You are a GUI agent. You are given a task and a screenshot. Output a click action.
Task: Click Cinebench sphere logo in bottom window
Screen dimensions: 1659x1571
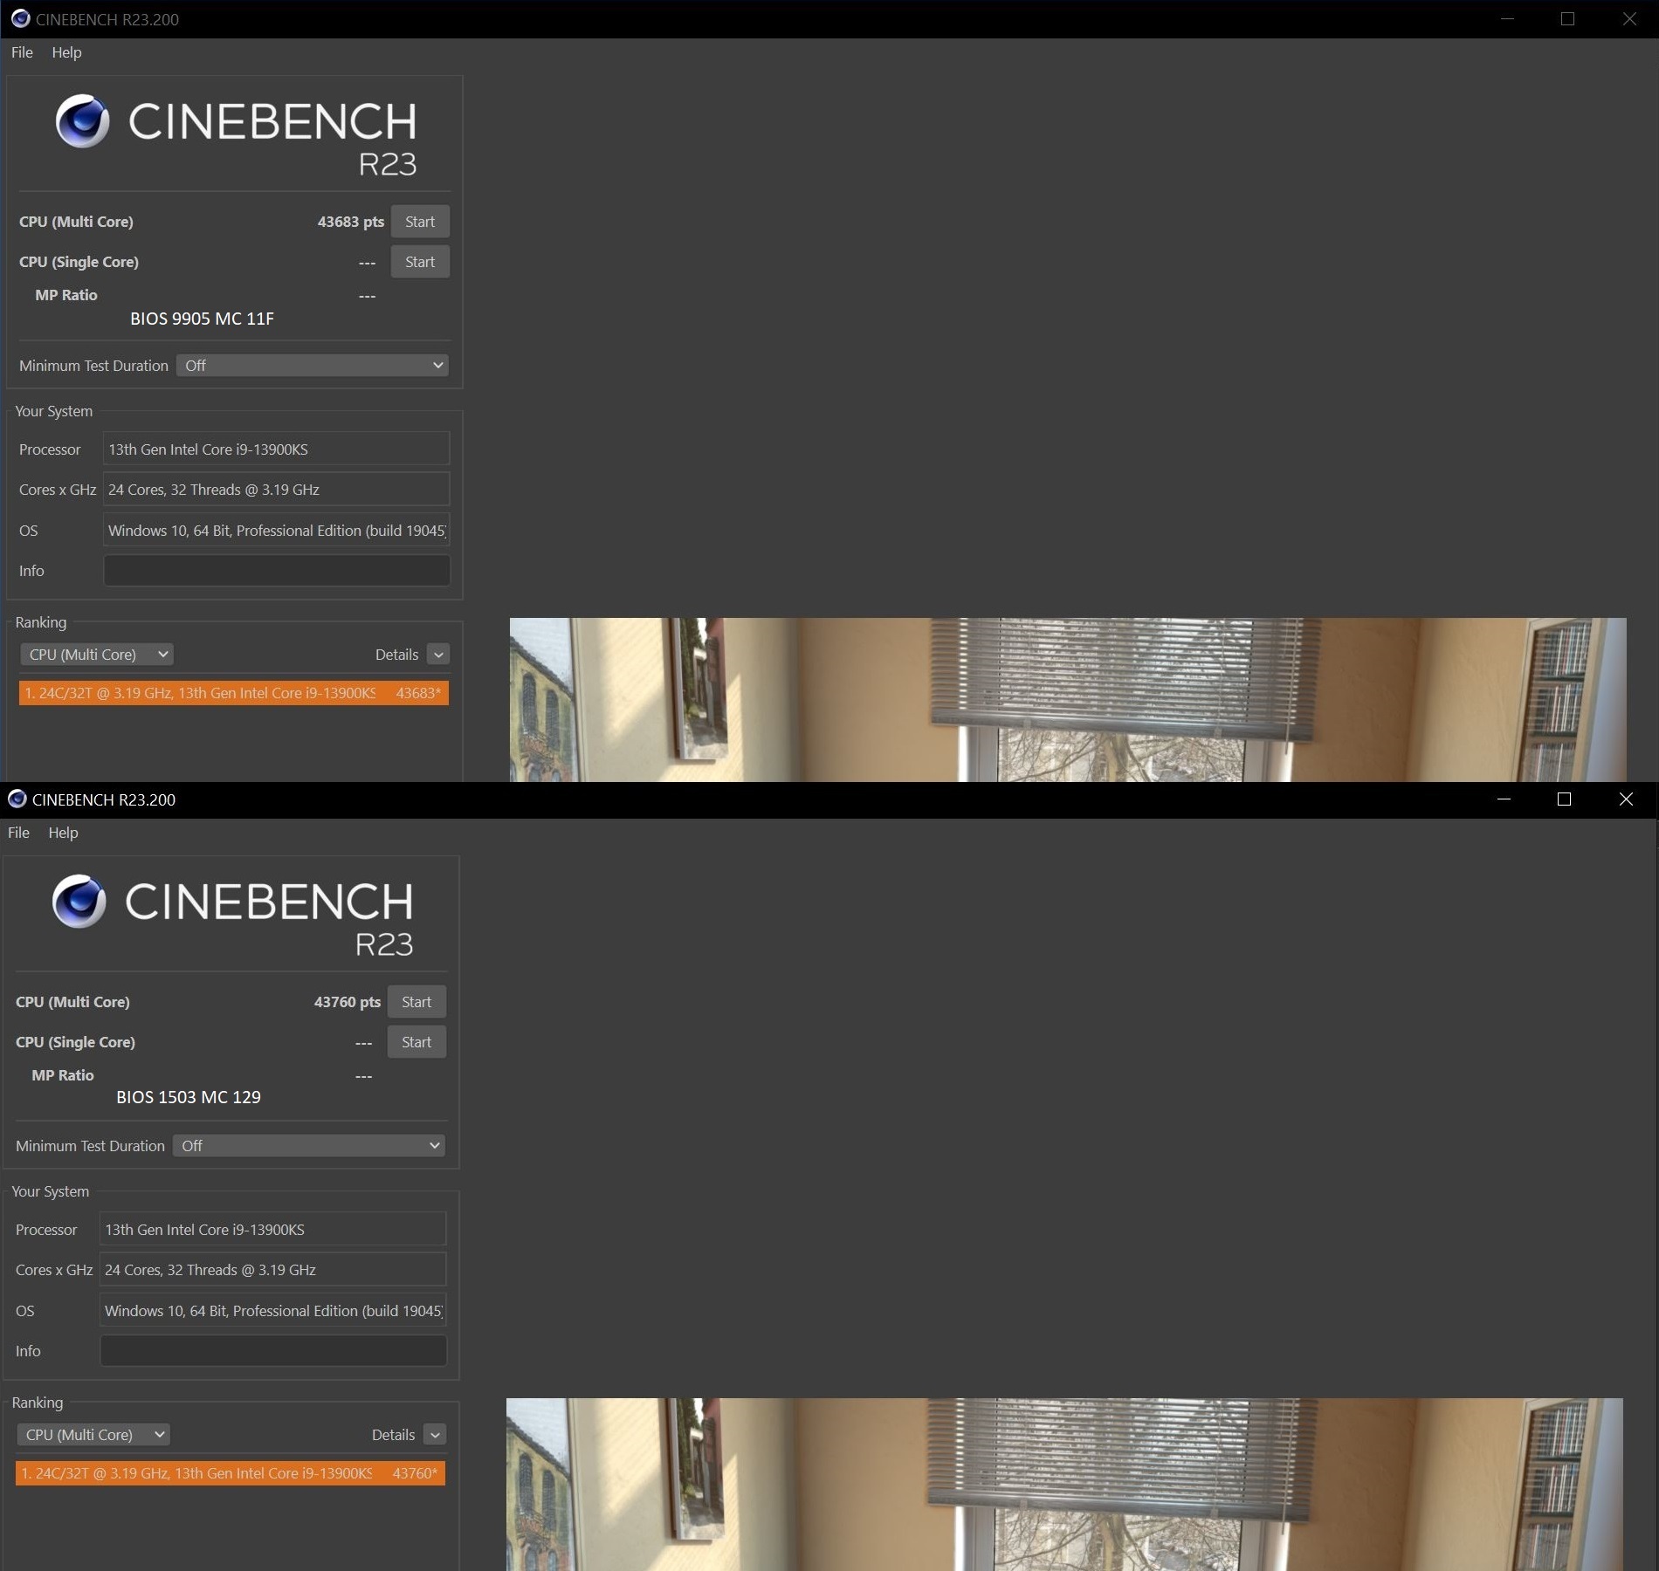click(x=79, y=902)
